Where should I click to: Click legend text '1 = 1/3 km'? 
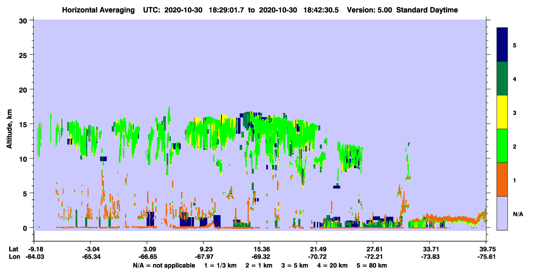coord(221,265)
